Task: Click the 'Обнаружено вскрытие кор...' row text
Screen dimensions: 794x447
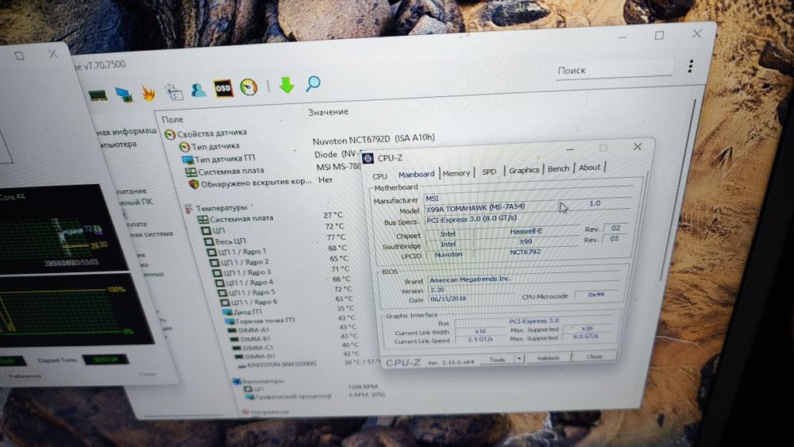Action: point(256,183)
